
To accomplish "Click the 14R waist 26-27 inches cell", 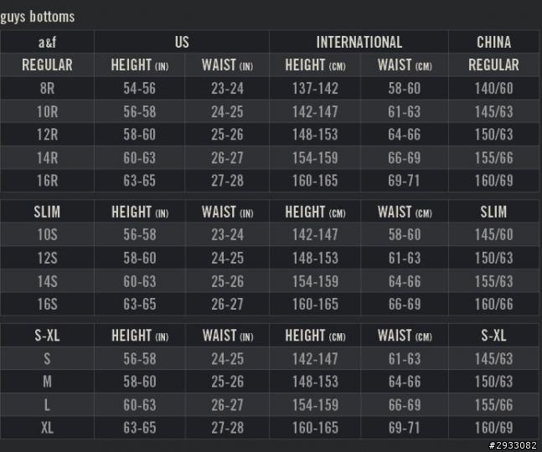I will (x=227, y=158).
